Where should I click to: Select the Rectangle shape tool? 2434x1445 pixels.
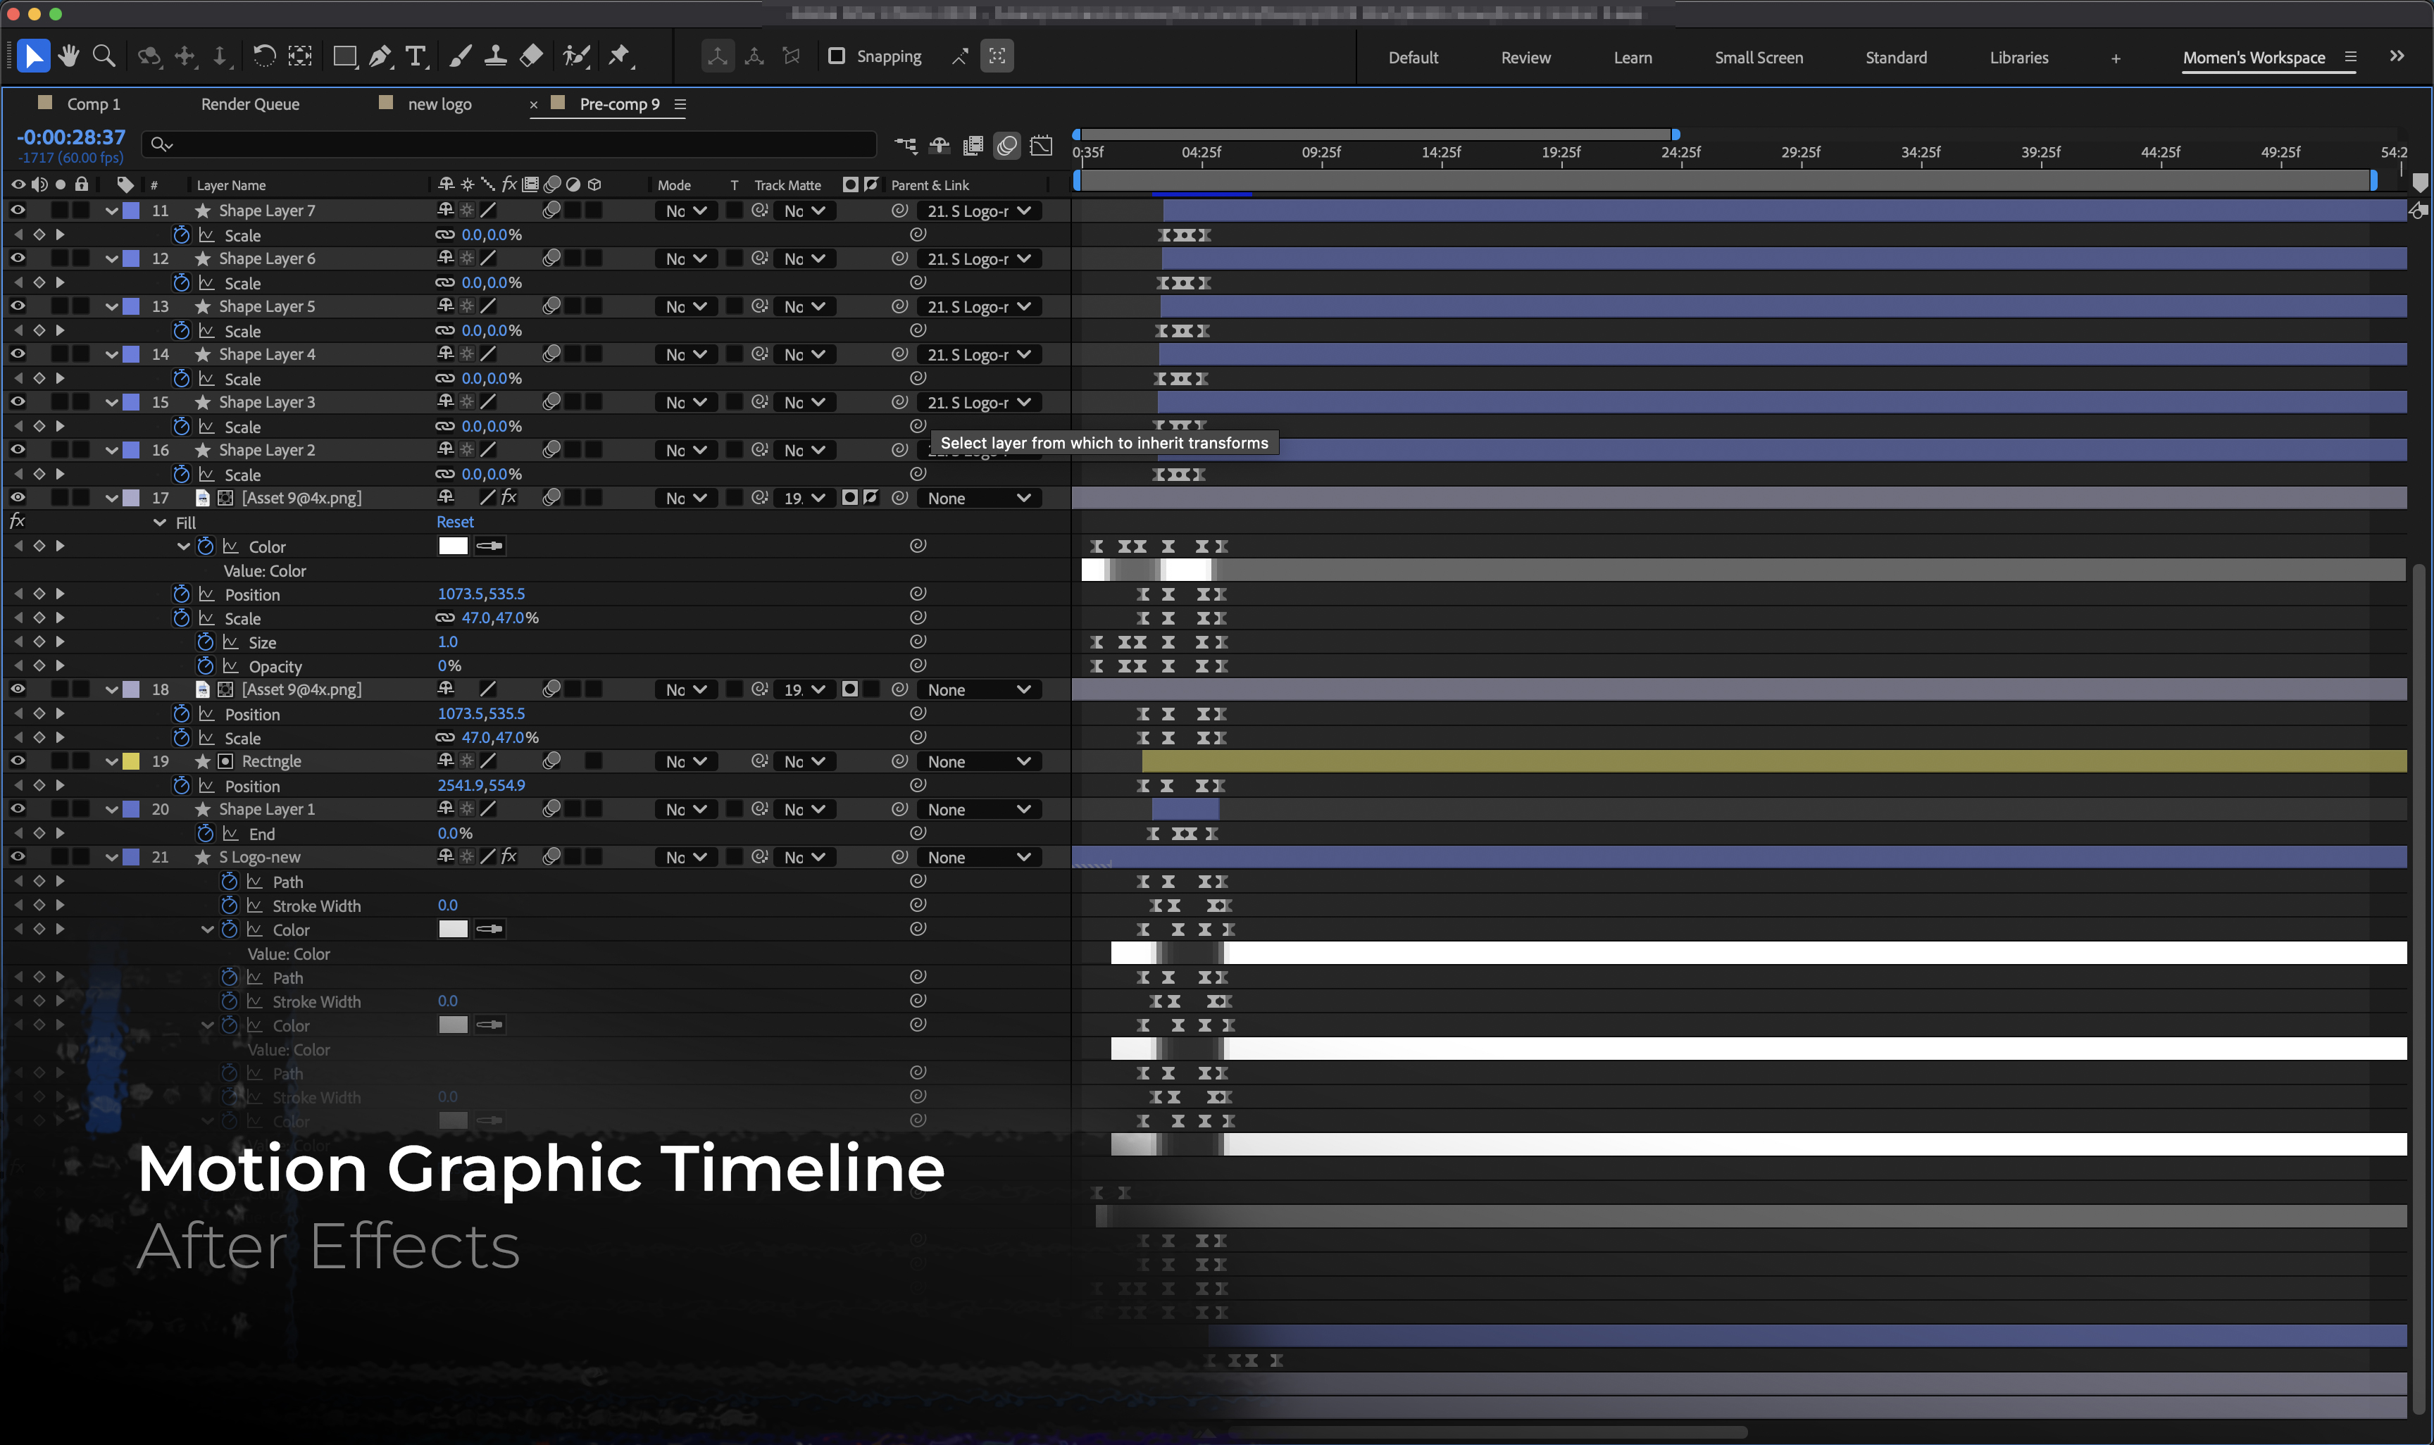344,56
